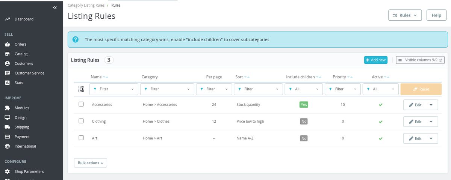This screenshot has height=180, width=451.
Task: Click the Orders basket icon
Action: pyautogui.click(x=7, y=44)
